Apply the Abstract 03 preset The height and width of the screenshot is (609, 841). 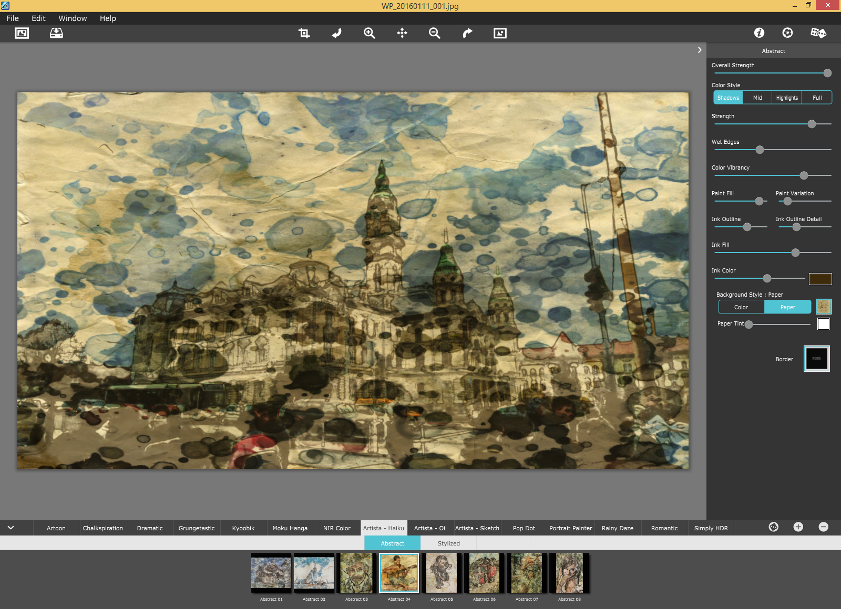point(356,573)
